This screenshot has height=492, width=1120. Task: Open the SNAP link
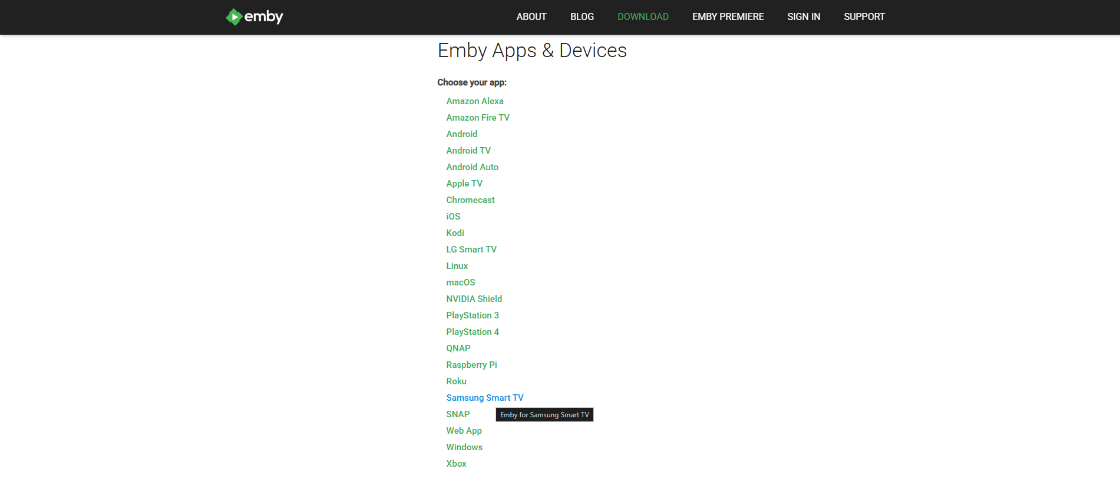point(458,414)
